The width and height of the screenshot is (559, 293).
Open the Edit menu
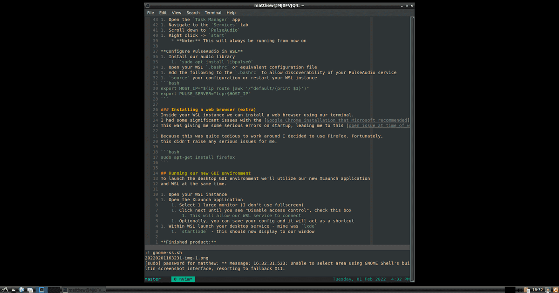163,13
